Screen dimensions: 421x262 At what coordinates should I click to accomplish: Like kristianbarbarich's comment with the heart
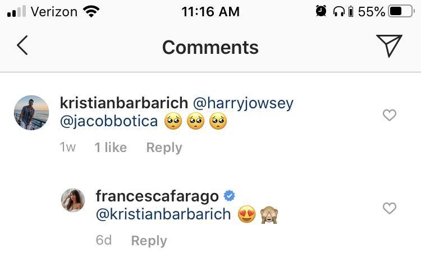389,115
